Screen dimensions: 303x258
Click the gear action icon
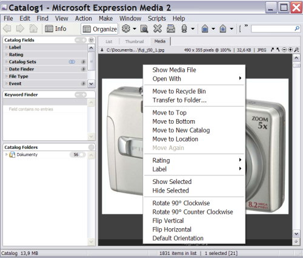pos(126,29)
